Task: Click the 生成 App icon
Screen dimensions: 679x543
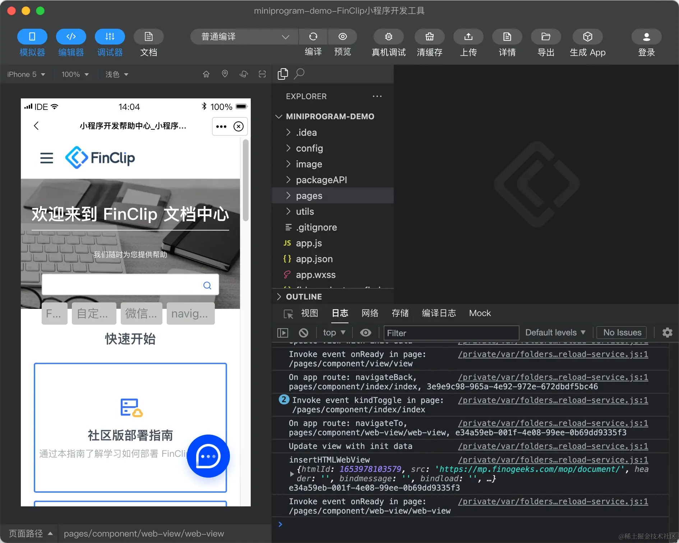Action: [588, 37]
